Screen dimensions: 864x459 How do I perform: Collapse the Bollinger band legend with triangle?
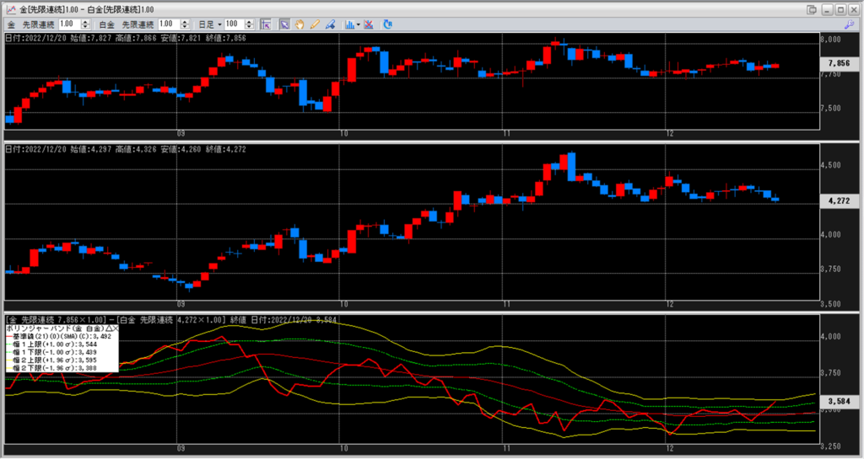(x=108, y=328)
